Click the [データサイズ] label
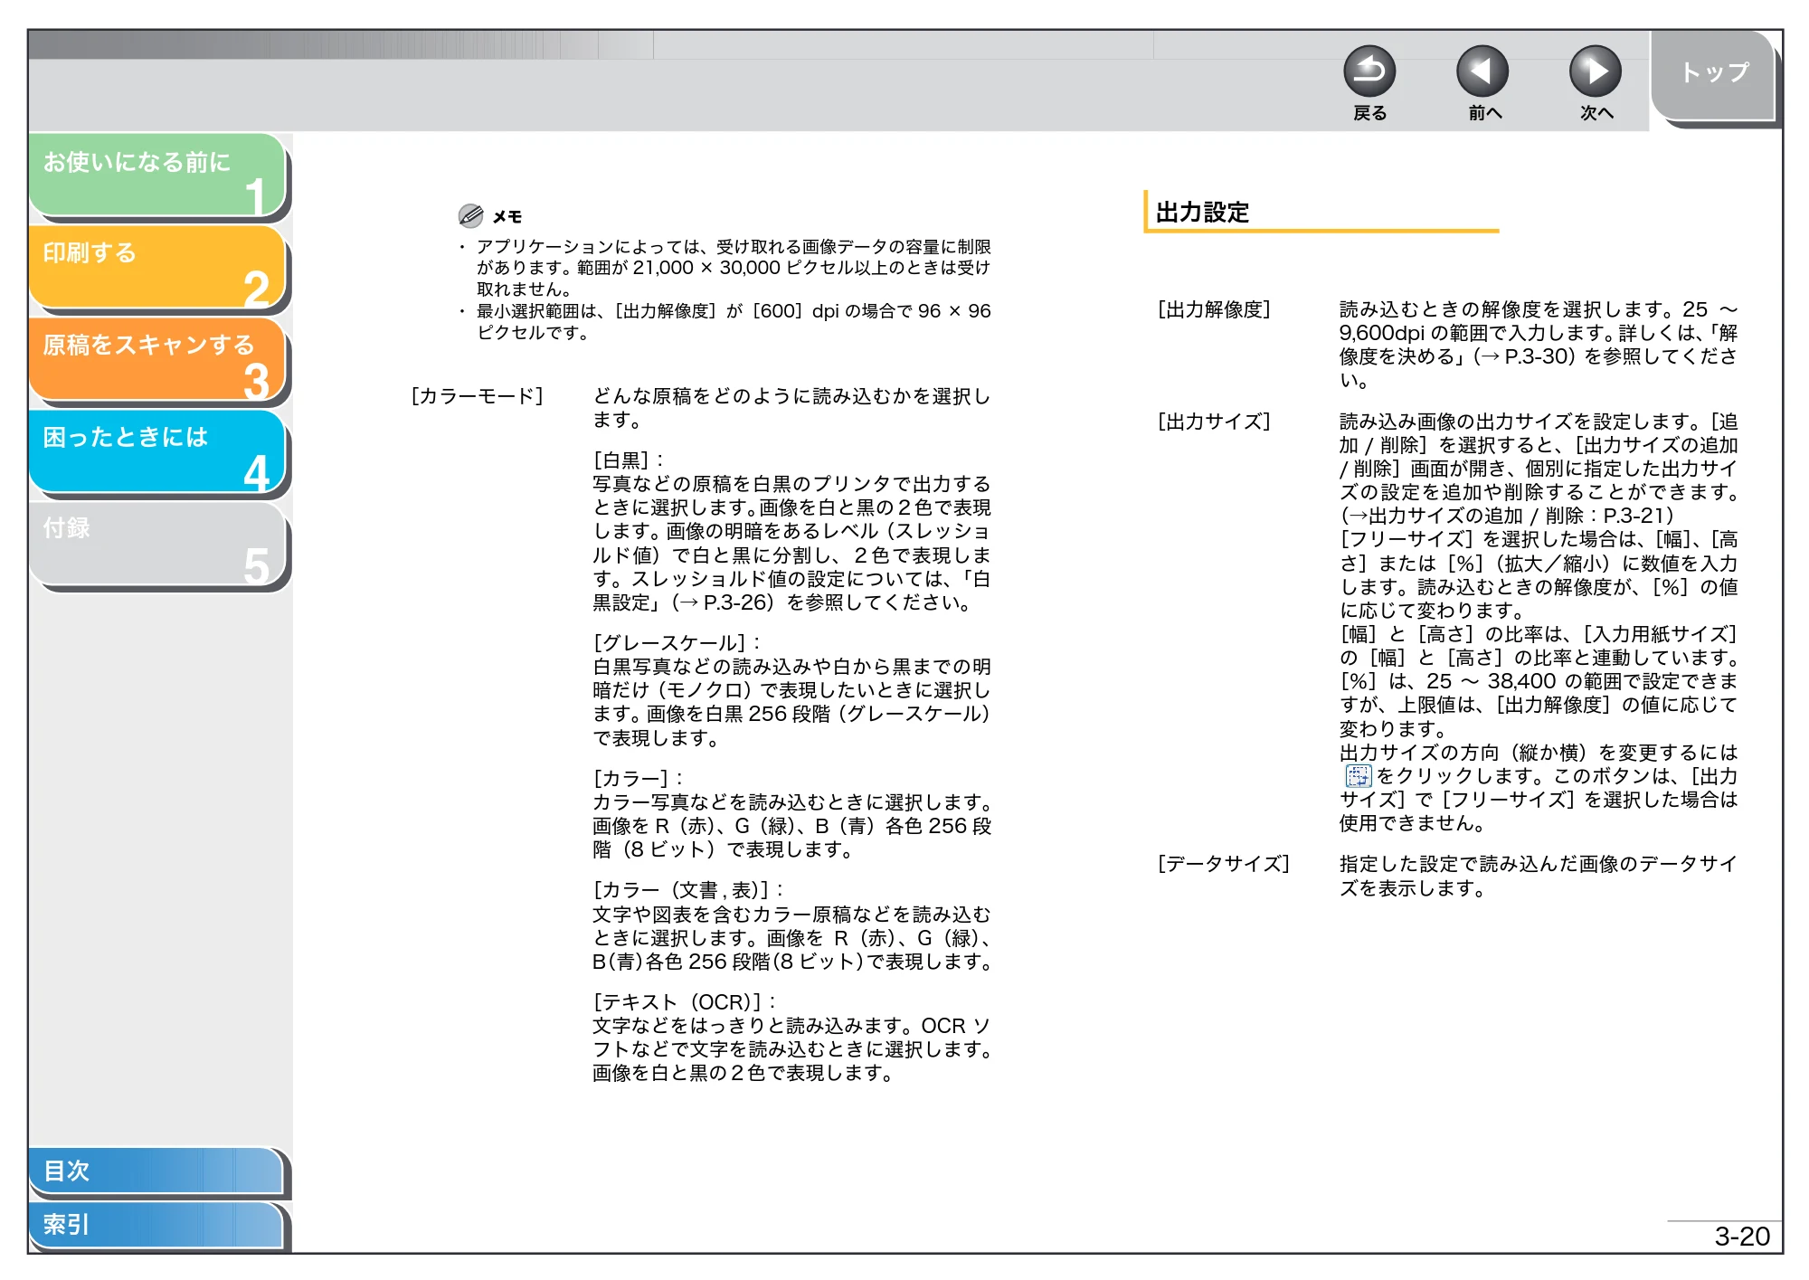The width and height of the screenshot is (1809, 1280). pos(1224,864)
